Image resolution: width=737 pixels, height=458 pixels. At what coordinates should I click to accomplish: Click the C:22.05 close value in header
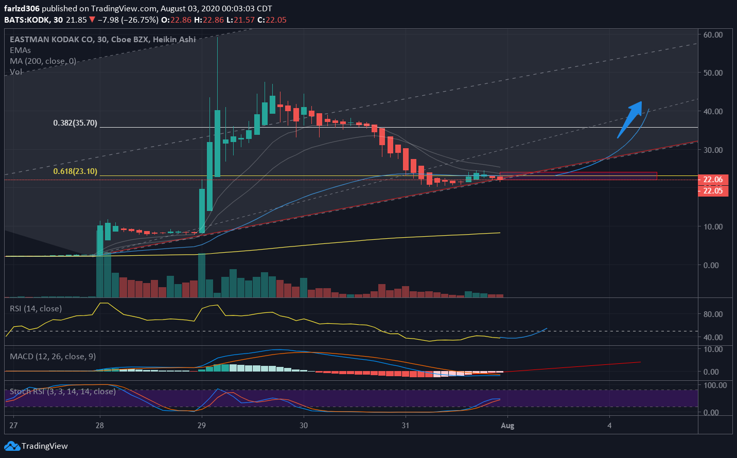coord(272,20)
